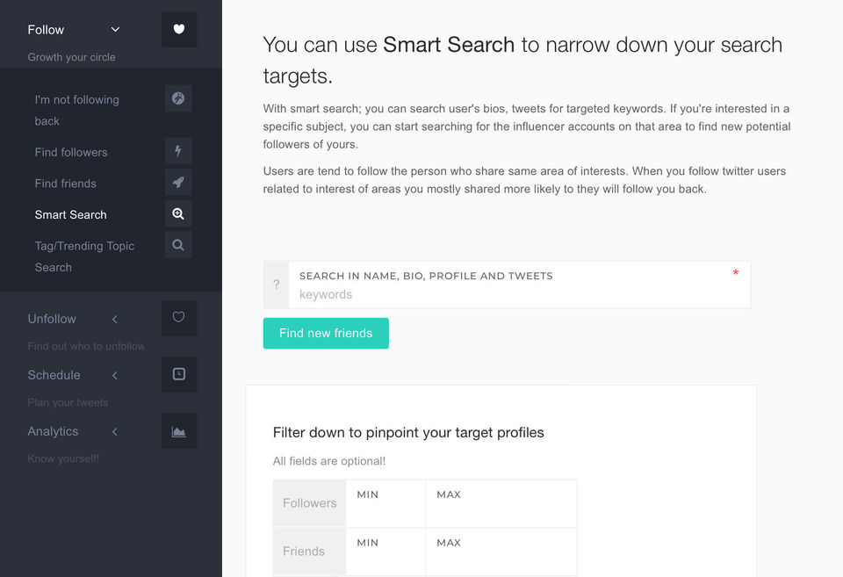Click the clock icon beside Schedule

[x=179, y=374]
